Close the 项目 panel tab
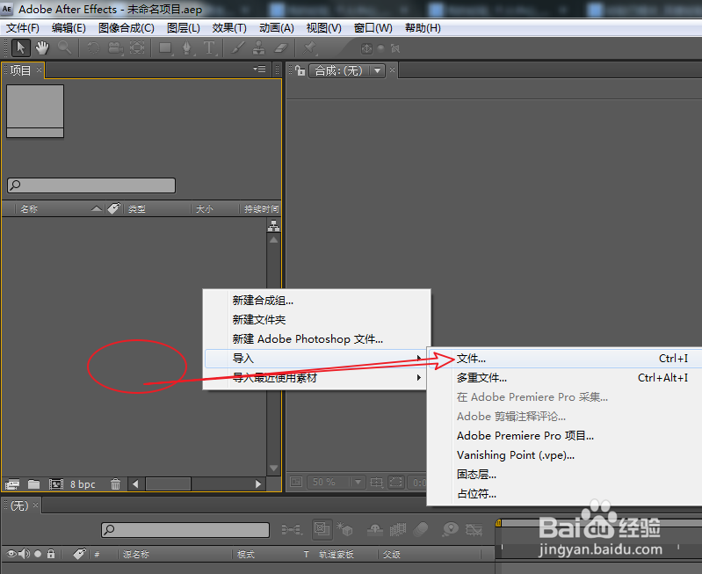 click(39, 69)
